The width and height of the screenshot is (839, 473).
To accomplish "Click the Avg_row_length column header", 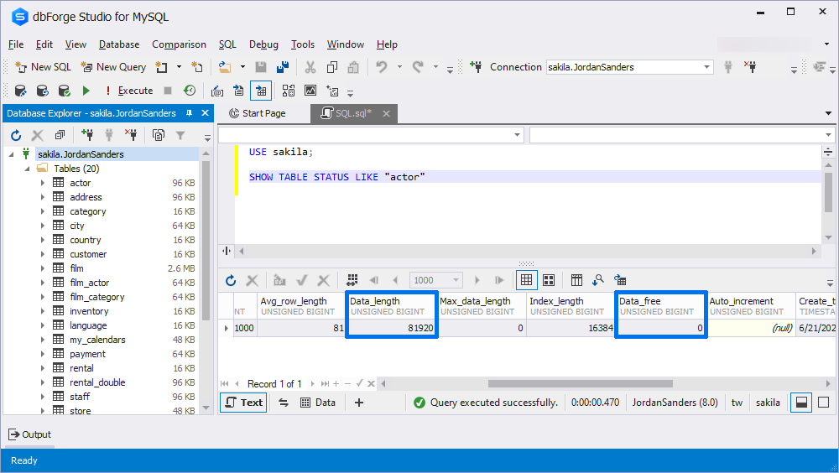I will (301, 306).
